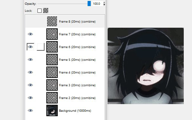The width and height of the screenshot is (192, 120).
Task: Hide the Frame 7 layer
Action: tap(30, 34)
